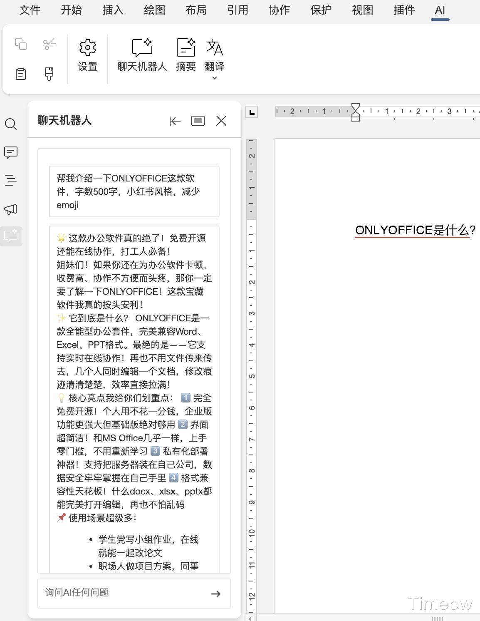Image resolution: width=480 pixels, height=621 pixels.
Task: Open the 保护 tab
Action: pyautogui.click(x=321, y=10)
